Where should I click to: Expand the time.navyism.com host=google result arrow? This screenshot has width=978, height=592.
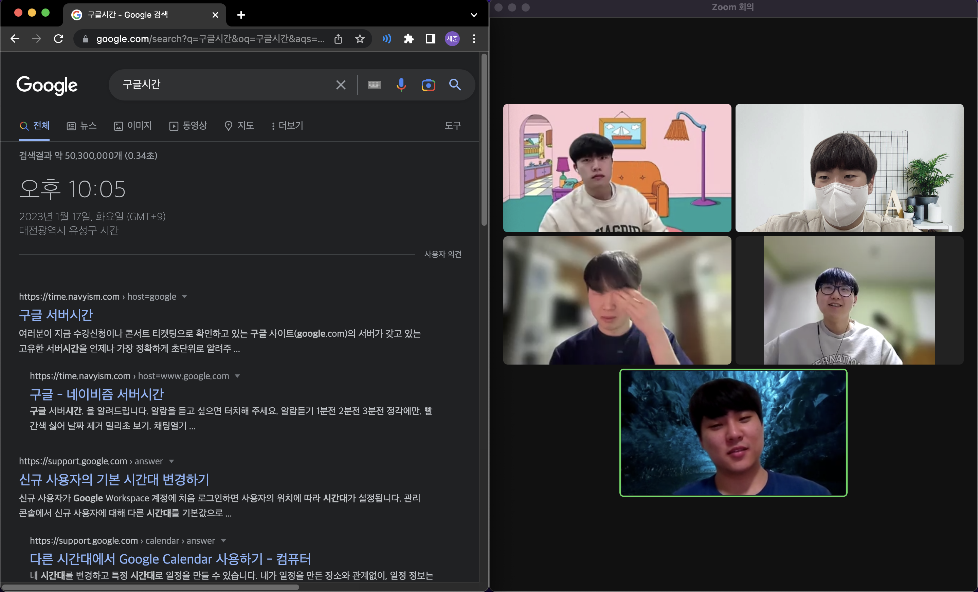coord(184,297)
